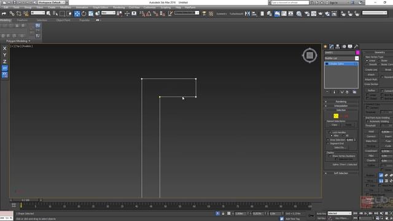Image resolution: width=393 pixels, height=221 pixels.
Task: Open the Modifiers menu
Action: [66, 7]
